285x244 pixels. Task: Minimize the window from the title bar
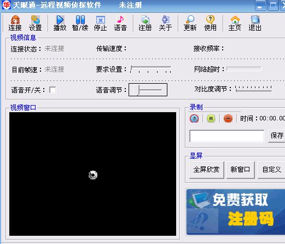click(260, 5)
